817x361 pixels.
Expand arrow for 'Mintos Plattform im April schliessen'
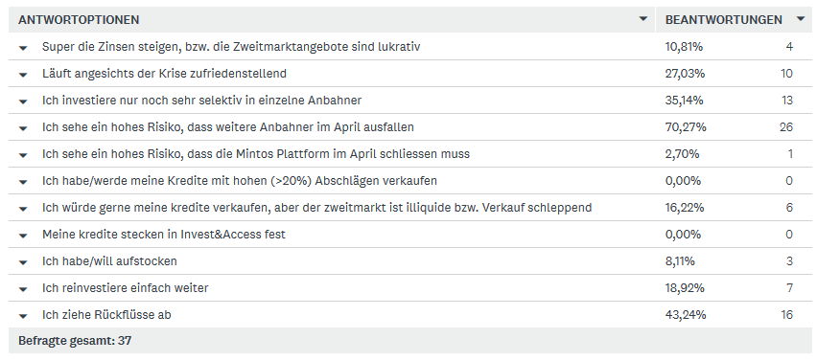(23, 154)
